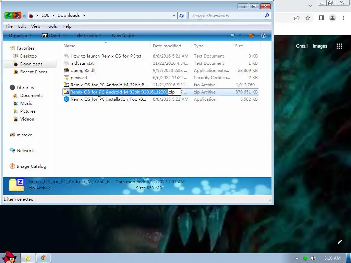Click LOL in the address breadcrumb
Screen dimensions: 351x263
pyautogui.click(x=45, y=15)
